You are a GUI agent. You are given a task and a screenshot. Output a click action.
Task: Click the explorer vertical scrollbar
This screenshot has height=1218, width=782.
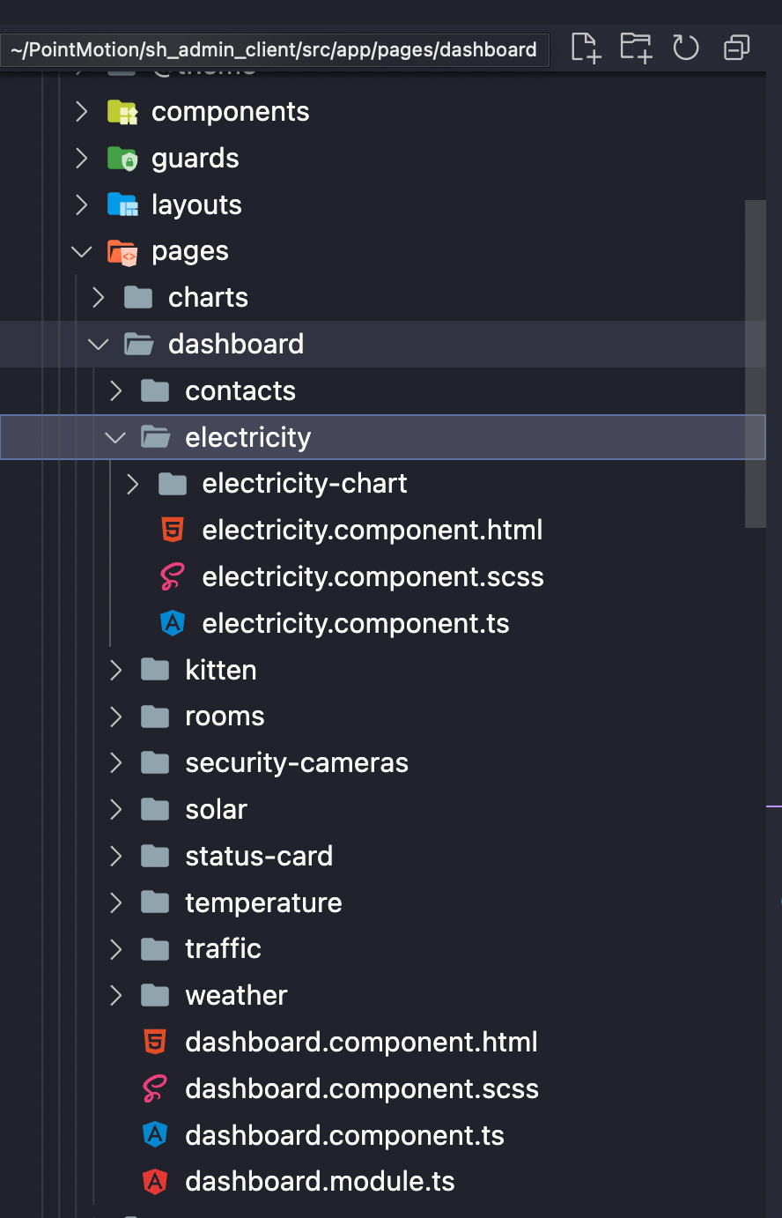[756, 363]
